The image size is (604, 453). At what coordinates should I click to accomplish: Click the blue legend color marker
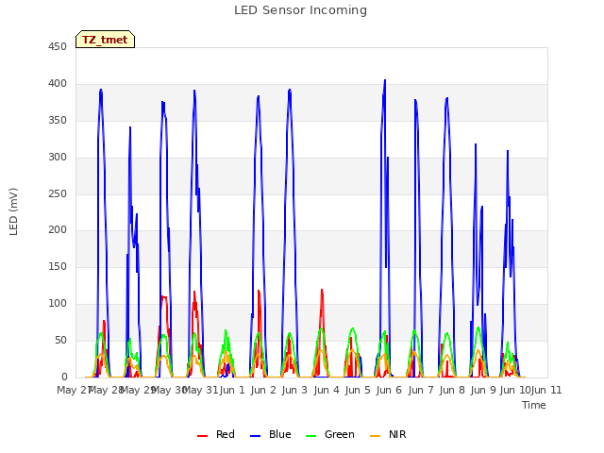click(x=256, y=436)
